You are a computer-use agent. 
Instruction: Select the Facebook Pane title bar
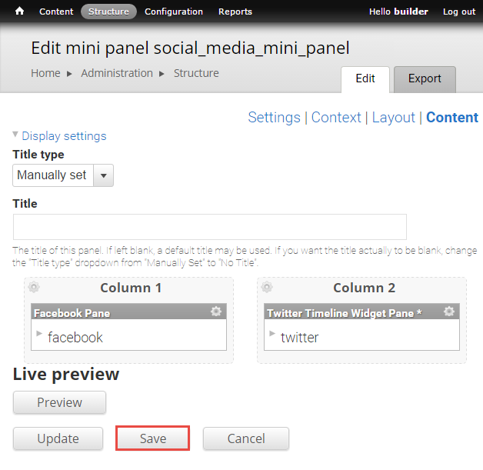128,312
